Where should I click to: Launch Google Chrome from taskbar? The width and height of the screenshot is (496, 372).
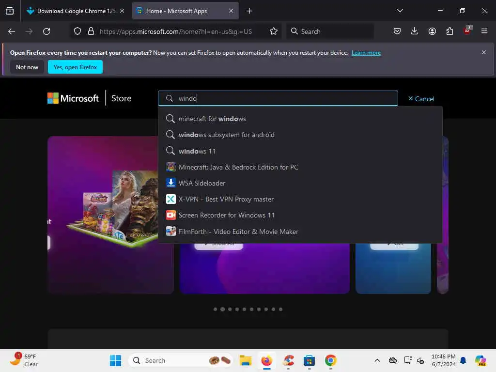click(x=330, y=360)
